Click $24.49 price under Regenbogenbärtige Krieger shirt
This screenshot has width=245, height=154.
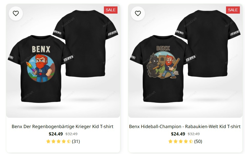[x=56, y=134]
